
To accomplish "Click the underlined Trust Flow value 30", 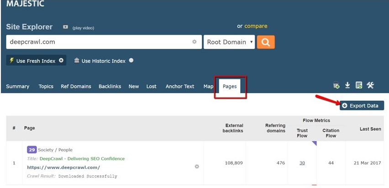I will tap(302, 163).
